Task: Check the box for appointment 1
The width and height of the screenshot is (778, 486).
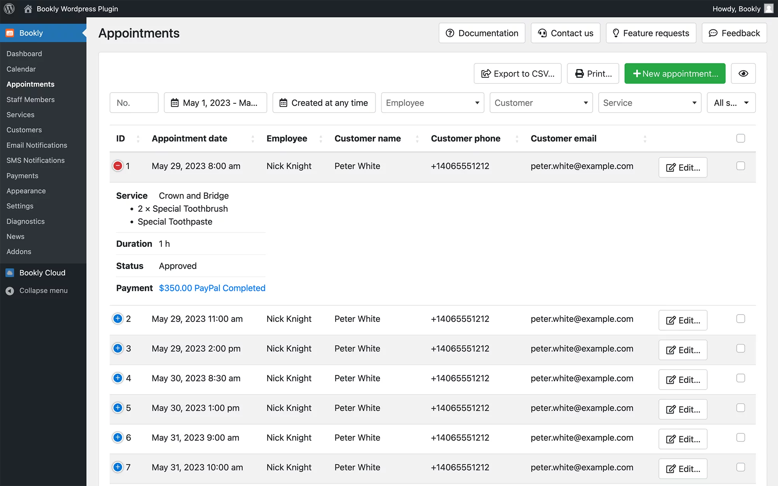Action: click(741, 166)
